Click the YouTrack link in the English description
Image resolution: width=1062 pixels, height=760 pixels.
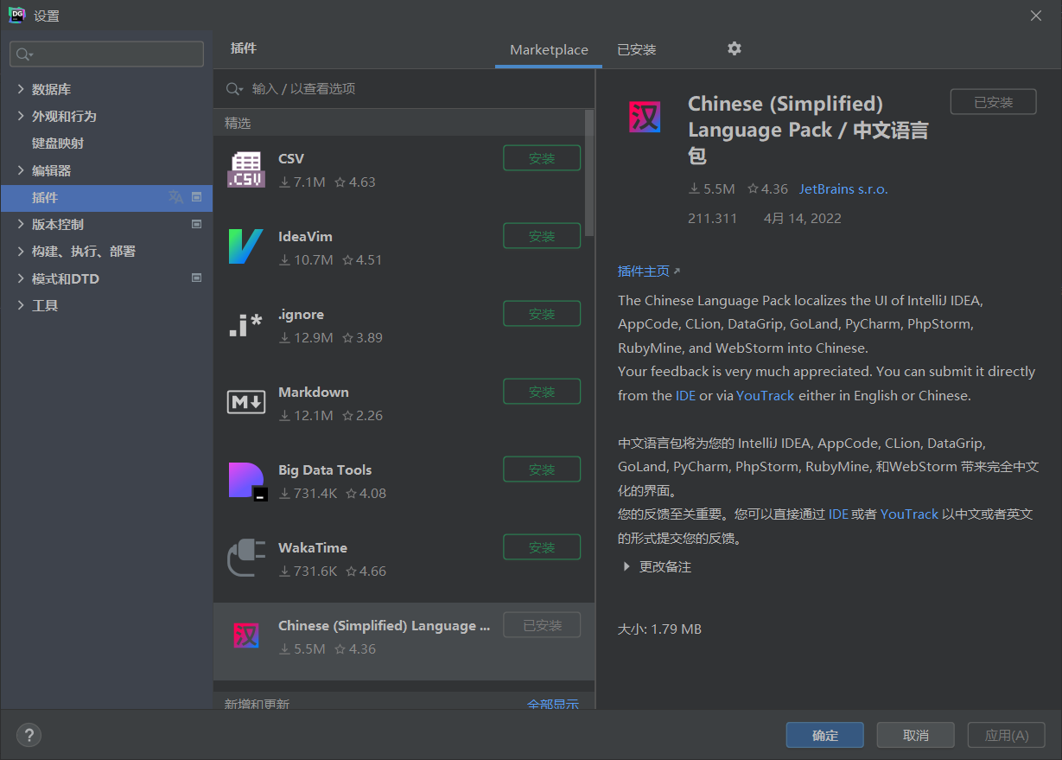tap(765, 395)
